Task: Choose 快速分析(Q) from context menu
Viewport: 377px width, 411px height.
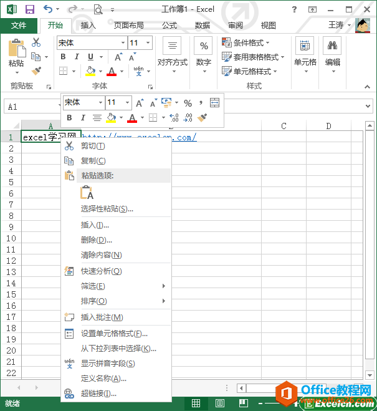Action: (117, 271)
